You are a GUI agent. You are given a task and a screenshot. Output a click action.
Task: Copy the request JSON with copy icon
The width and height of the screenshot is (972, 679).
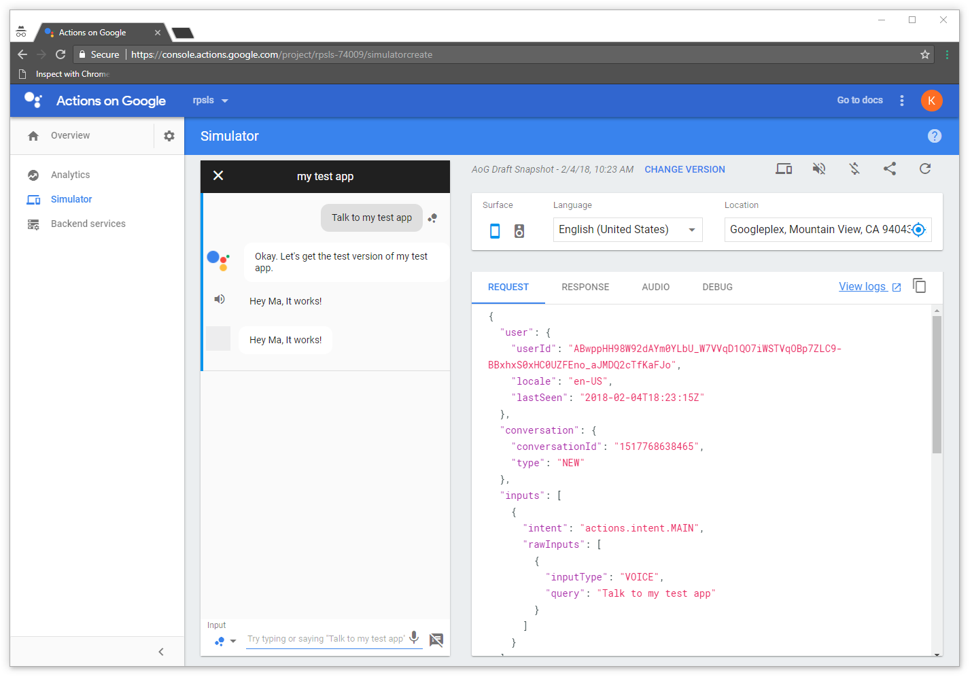click(x=920, y=286)
